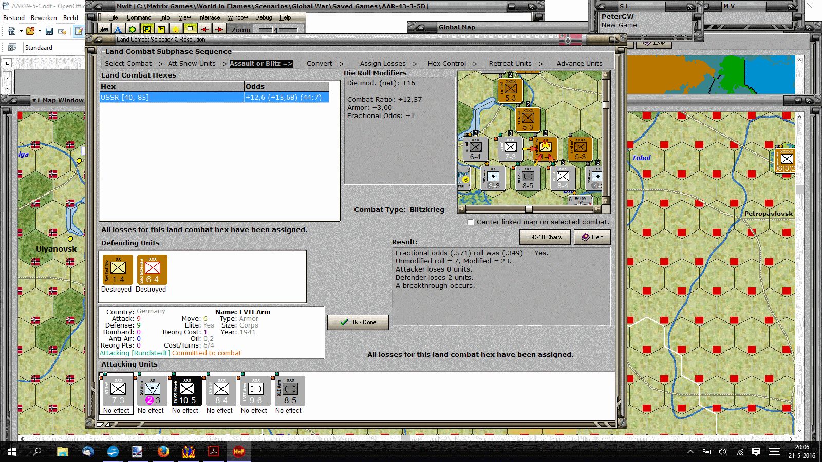Open the 2-D-10 Charts button

click(545, 237)
